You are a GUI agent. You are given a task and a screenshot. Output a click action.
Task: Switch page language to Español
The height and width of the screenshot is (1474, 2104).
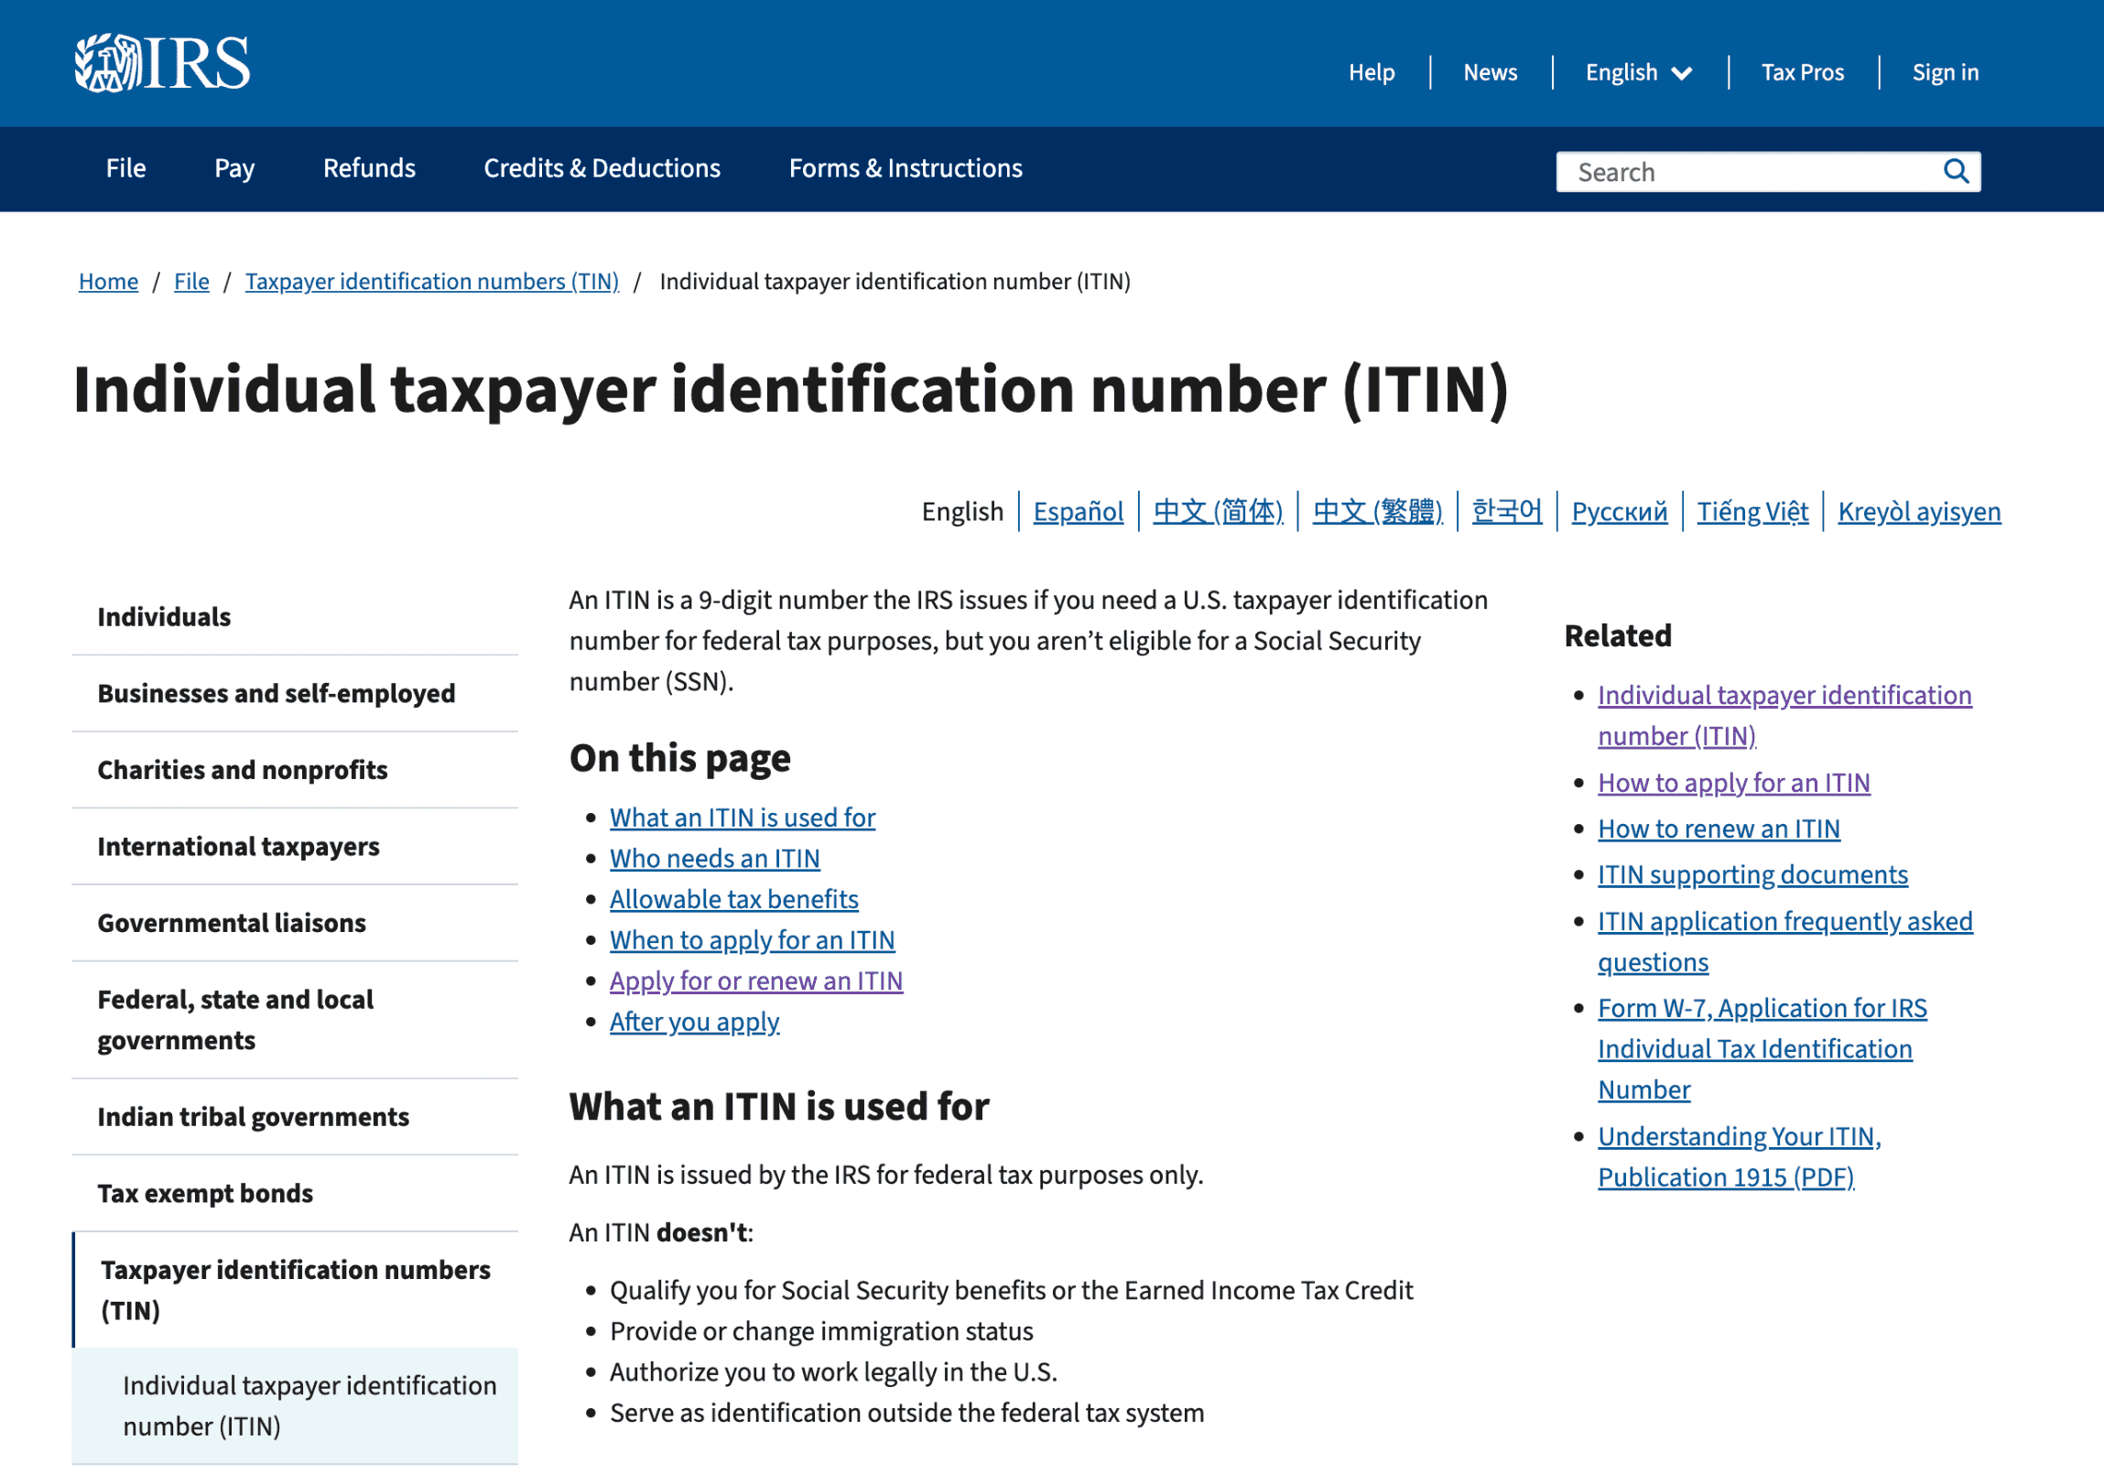pyautogui.click(x=1078, y=511)
